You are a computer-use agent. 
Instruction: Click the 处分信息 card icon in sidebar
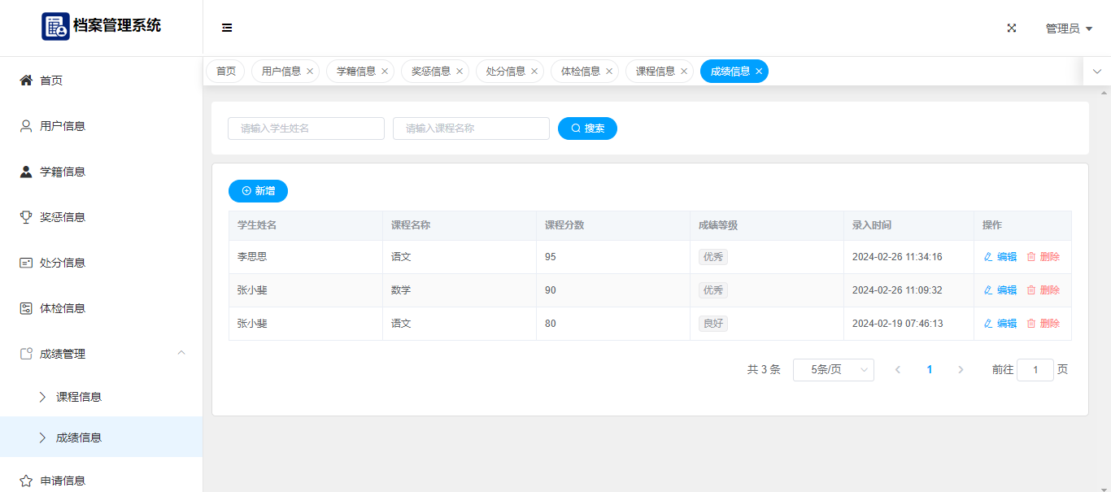click(26, 263)
